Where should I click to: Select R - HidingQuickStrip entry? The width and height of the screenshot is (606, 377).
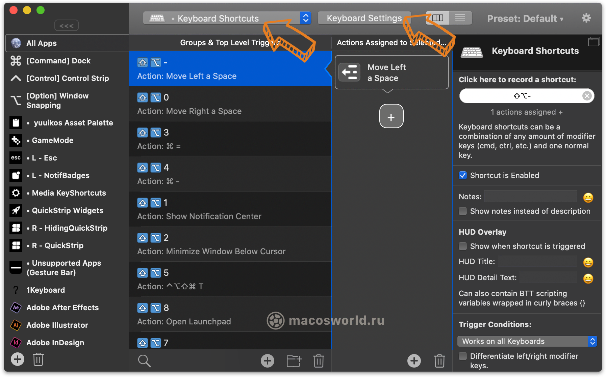coord(67,228)
